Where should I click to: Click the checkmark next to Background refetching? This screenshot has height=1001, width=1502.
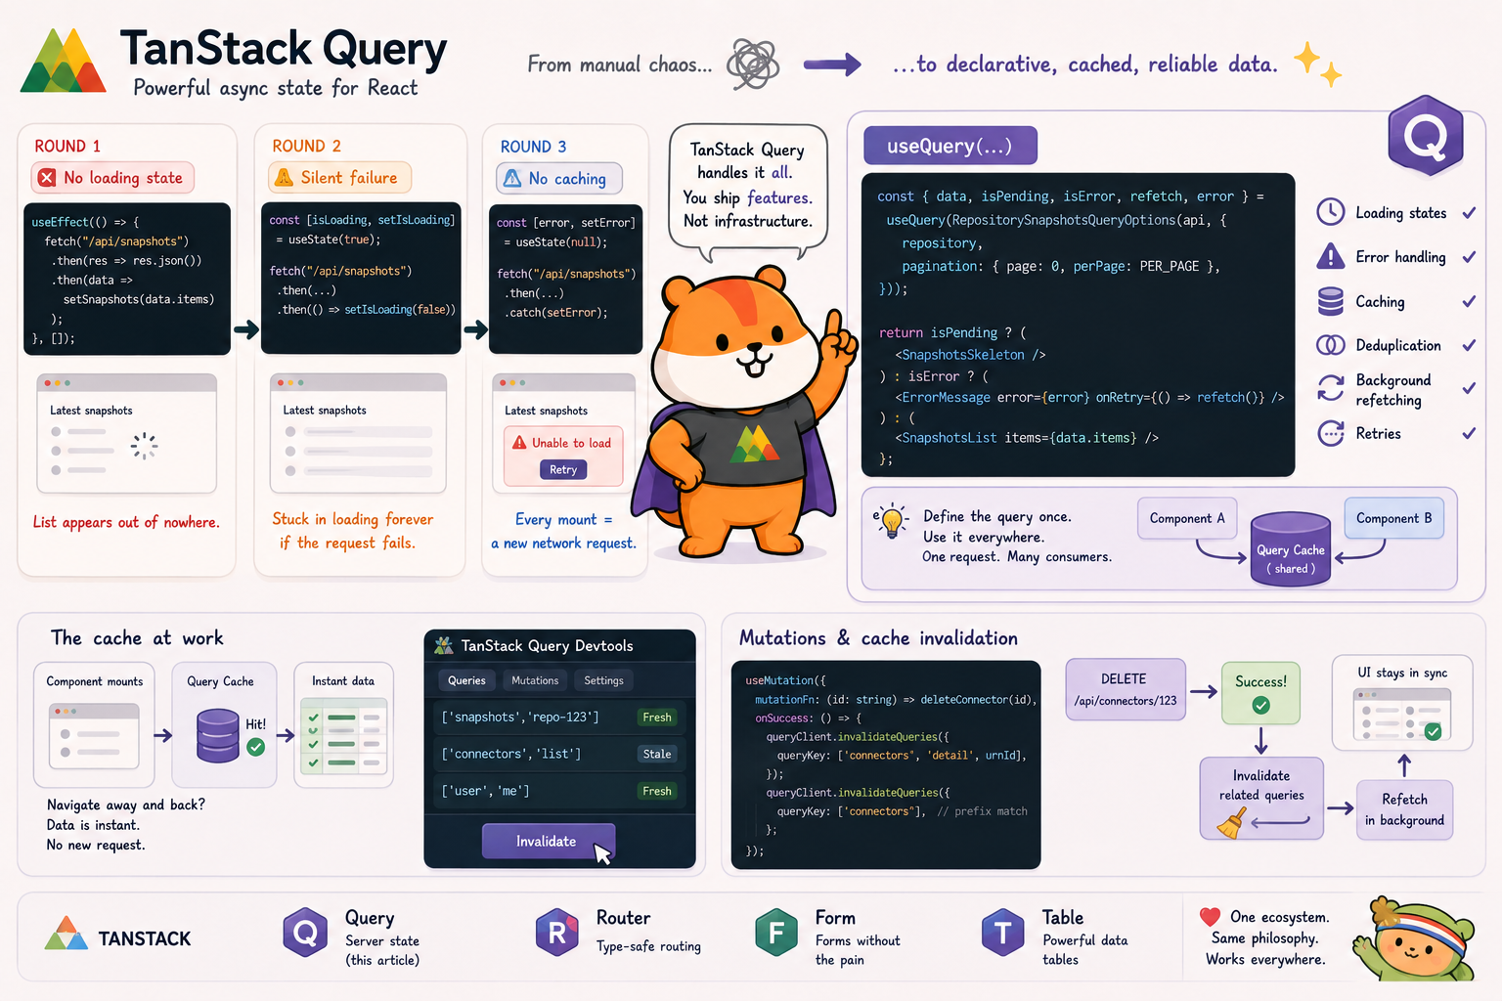(x=1469, y=388)
